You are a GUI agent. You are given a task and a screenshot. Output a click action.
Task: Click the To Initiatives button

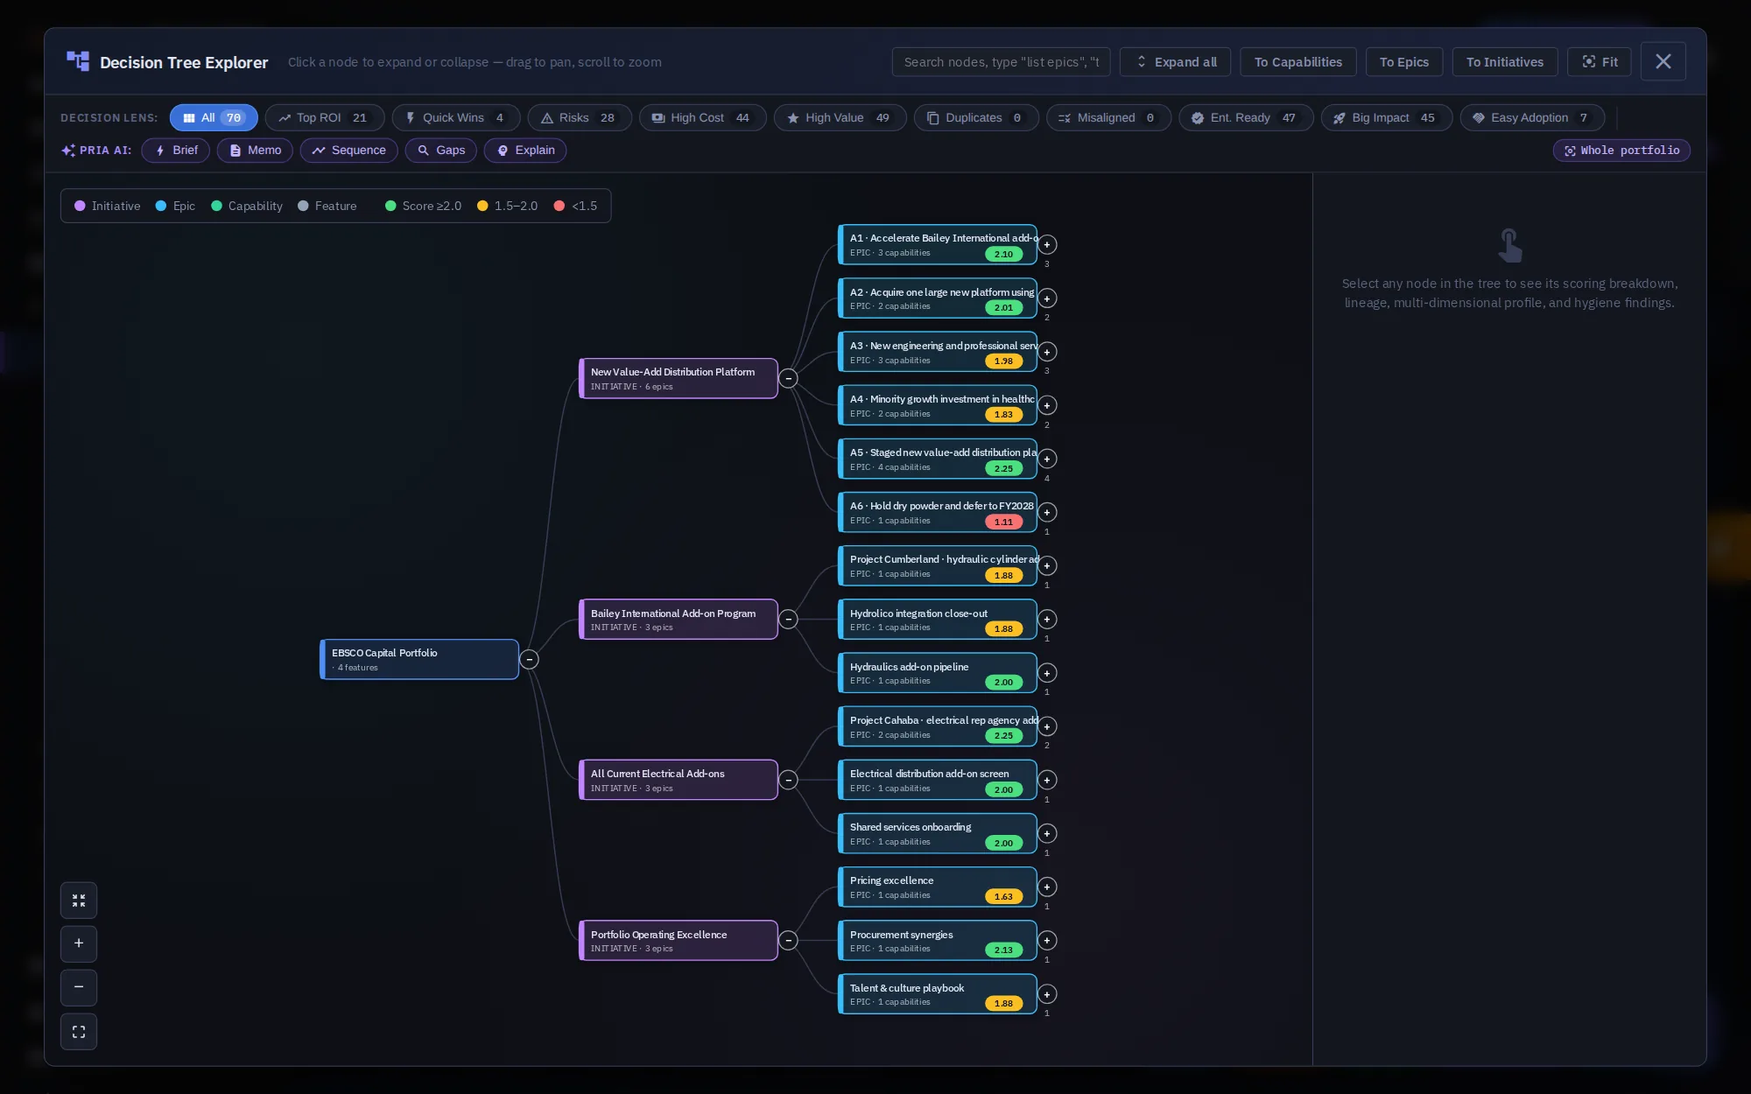coord(1504,62)
